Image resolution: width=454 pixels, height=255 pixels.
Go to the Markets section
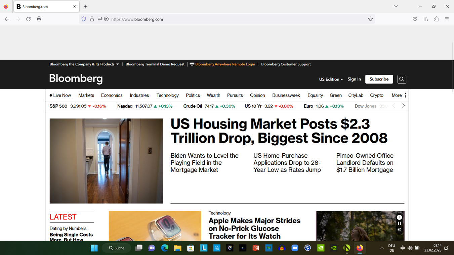coord(86,95)
